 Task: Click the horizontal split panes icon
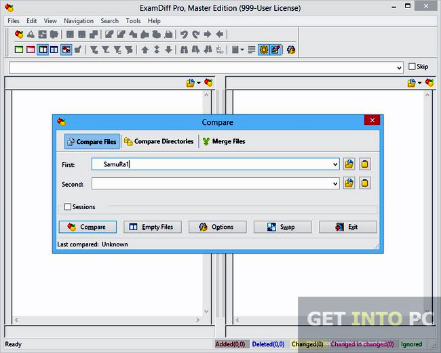tap(54, 50)
